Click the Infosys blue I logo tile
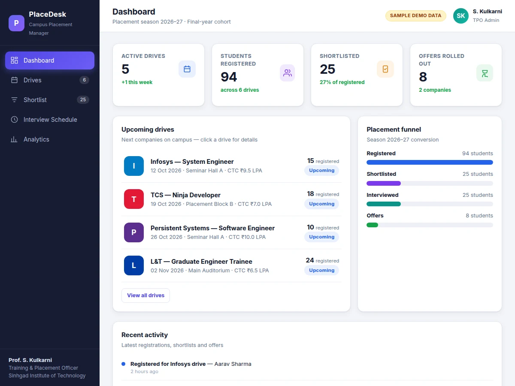This screenshot has height=386, width=515. click(134, 166)
